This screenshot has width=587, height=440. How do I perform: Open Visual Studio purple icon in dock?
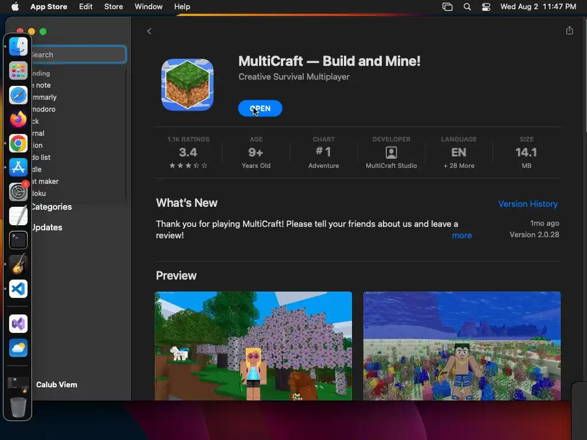pyautogui.click(x=18, y=324)
